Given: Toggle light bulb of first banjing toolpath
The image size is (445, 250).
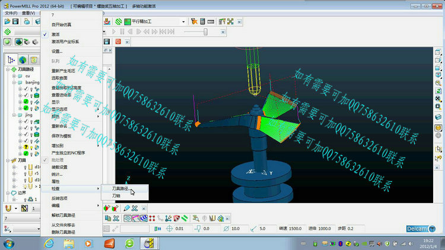Looking at the screenshot, I should (x=31, y=89).
